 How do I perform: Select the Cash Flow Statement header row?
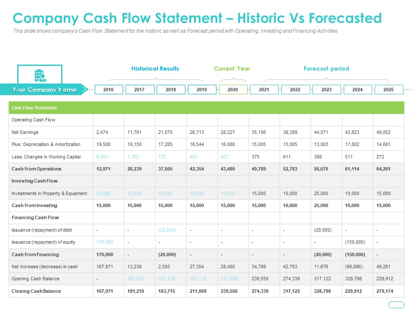point(206,108)
